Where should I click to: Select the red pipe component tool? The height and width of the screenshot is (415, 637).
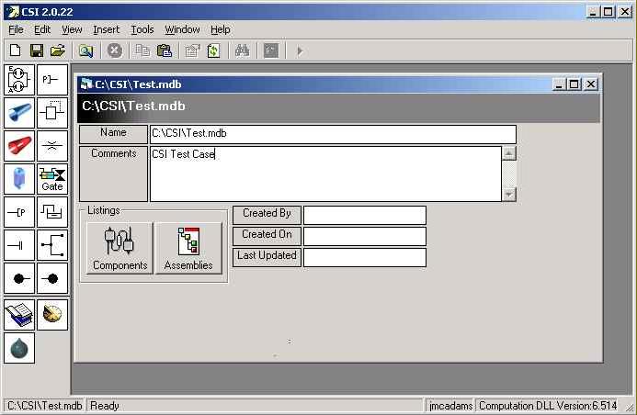coord(19,146)
